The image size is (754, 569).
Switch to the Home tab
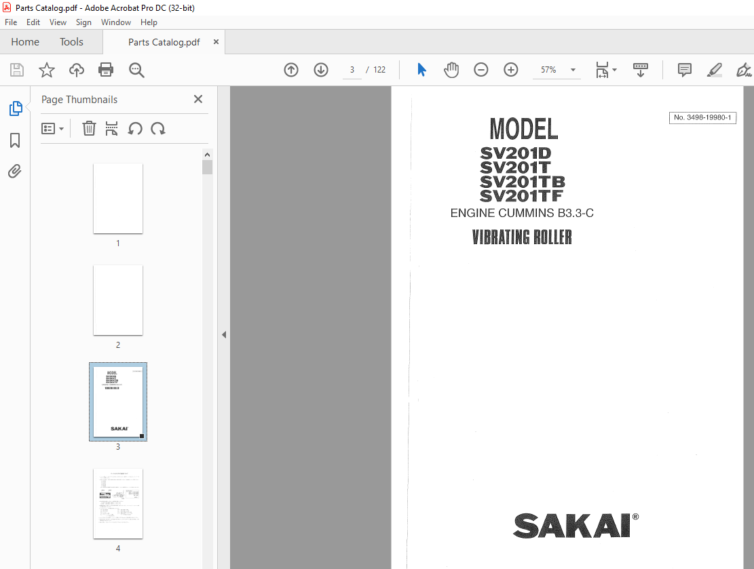pos(25,42)
